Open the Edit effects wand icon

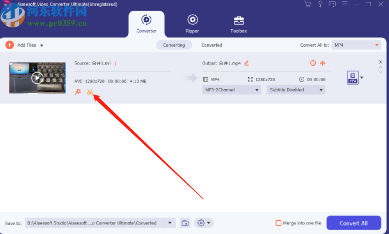pos(78,92)
